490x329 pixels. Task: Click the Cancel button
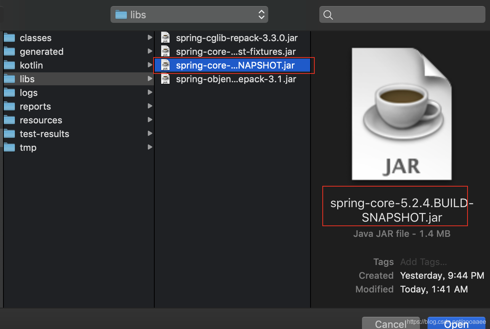tap(391, 324)
